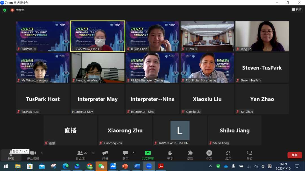Open Microsoft Store from taskbar
Image resolution: width=305 pixels, height=171 pixels.
tap(30, 166)
